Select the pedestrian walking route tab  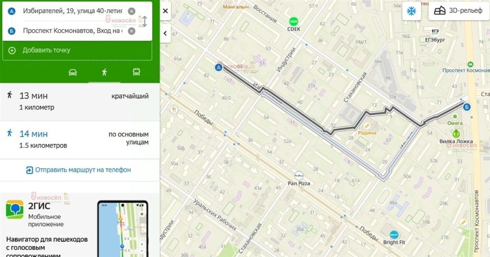104,72
